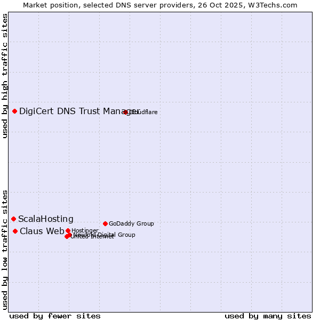Click the 'used by low traffic sites' label

click(5, 249)
